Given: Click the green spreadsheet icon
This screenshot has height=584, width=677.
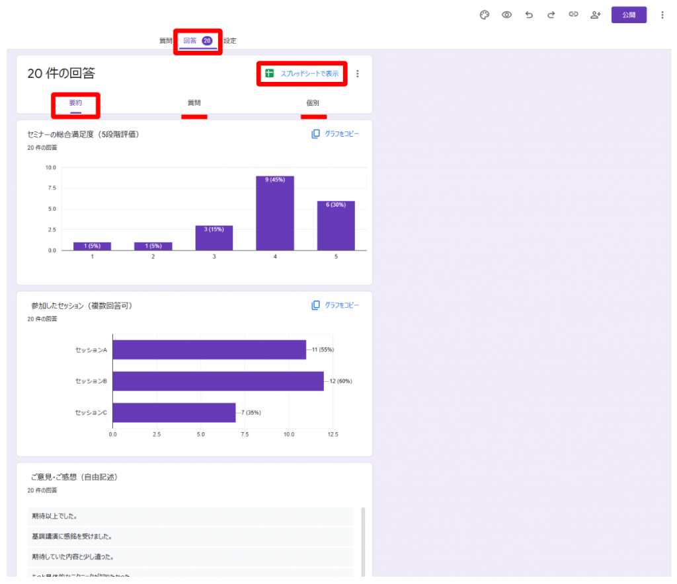Looking at the screenshot, I should 270,73.
